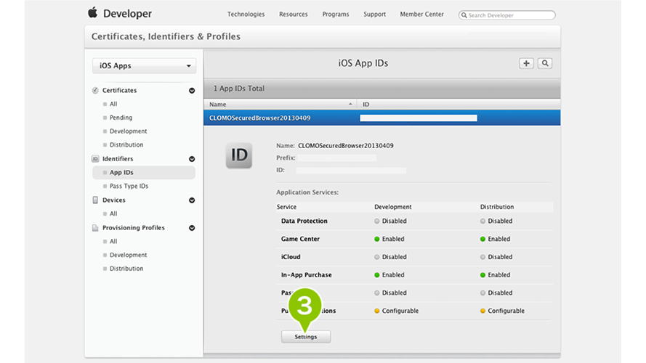
Task: Click the Provisioning Profiles section heading
Action: (x=134, y=227)
